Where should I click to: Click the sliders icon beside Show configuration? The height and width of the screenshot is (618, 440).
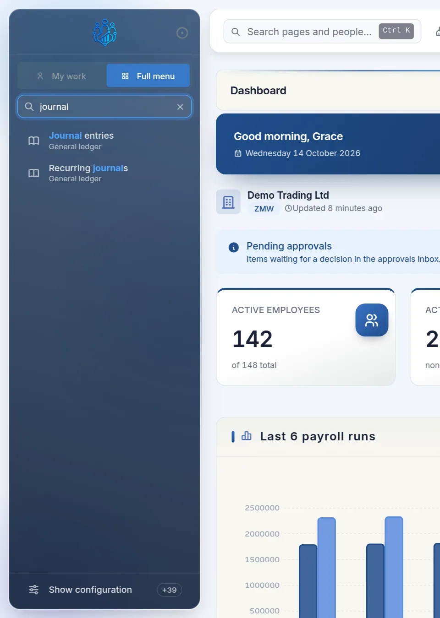34,590
